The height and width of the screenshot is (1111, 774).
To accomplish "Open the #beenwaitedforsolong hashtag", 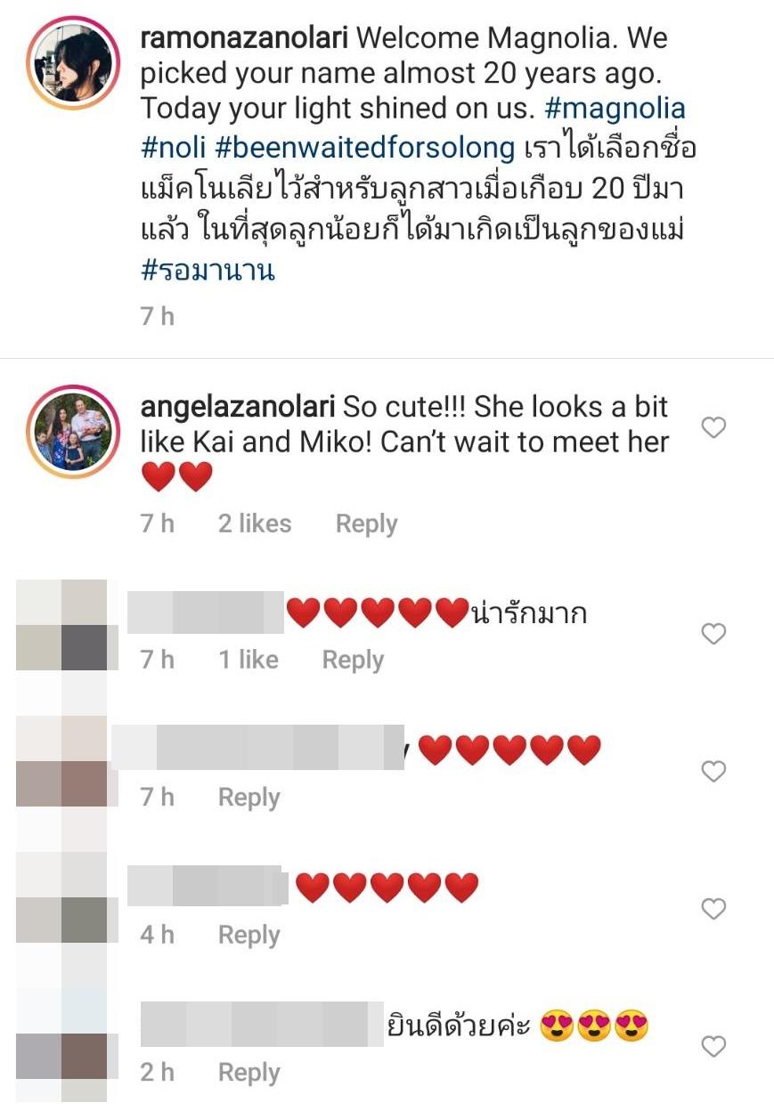I will [365, 147].
